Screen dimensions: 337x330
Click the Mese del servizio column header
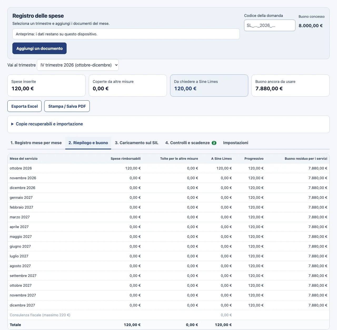[x=24, y=159]
